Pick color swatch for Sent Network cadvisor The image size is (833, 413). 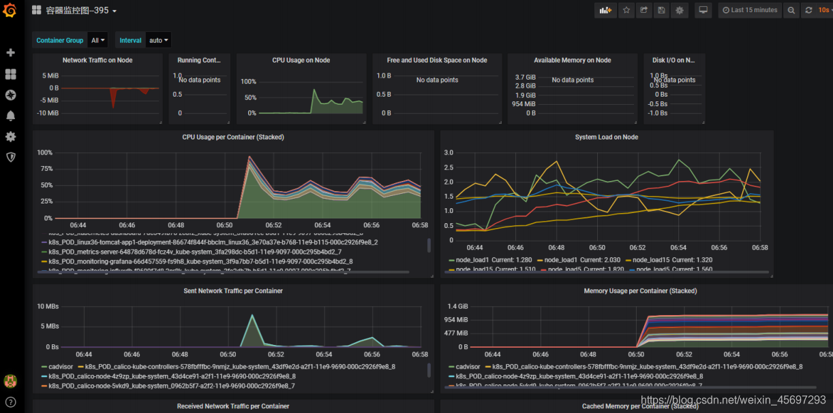pyautogui.click(x=44, y=367)
